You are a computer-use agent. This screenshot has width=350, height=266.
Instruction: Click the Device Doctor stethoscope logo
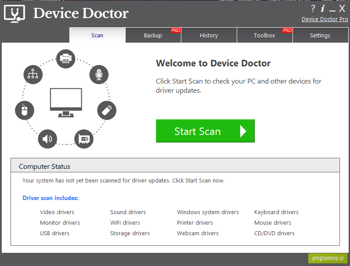pyautogui.click(x=14, y=14)
